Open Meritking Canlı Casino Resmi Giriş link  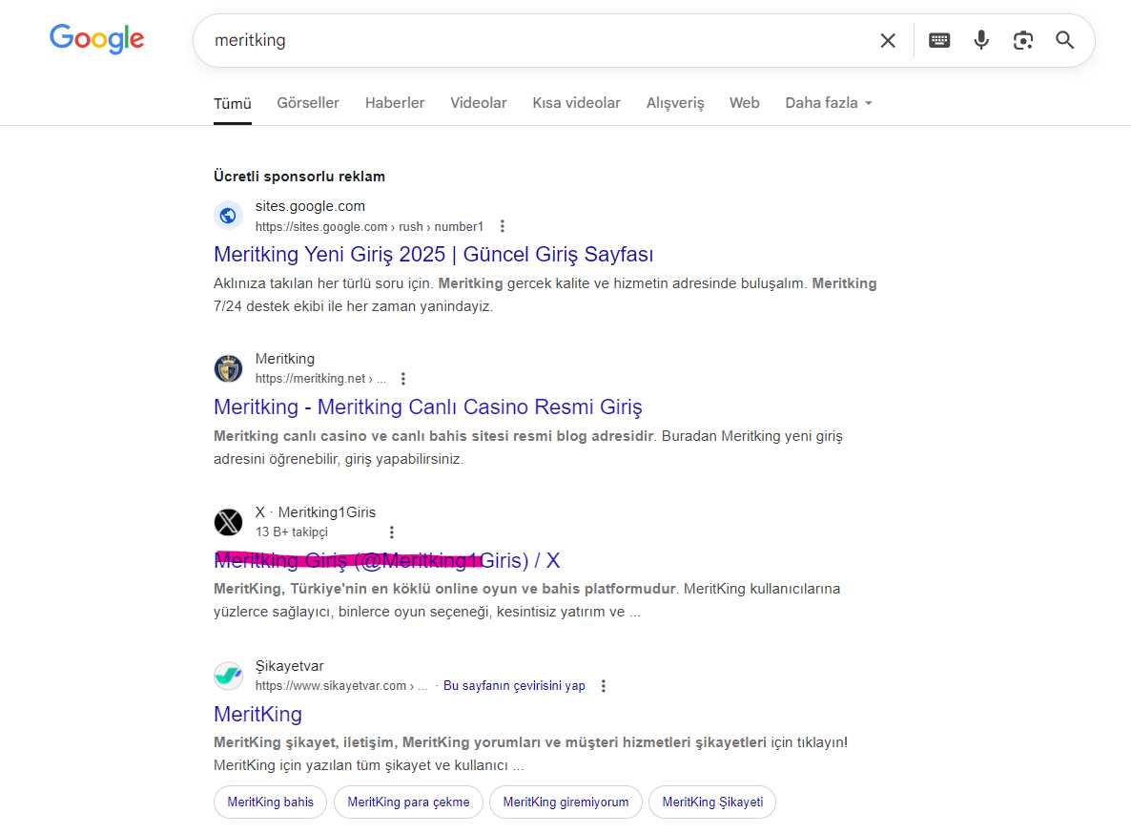(428, 407)
